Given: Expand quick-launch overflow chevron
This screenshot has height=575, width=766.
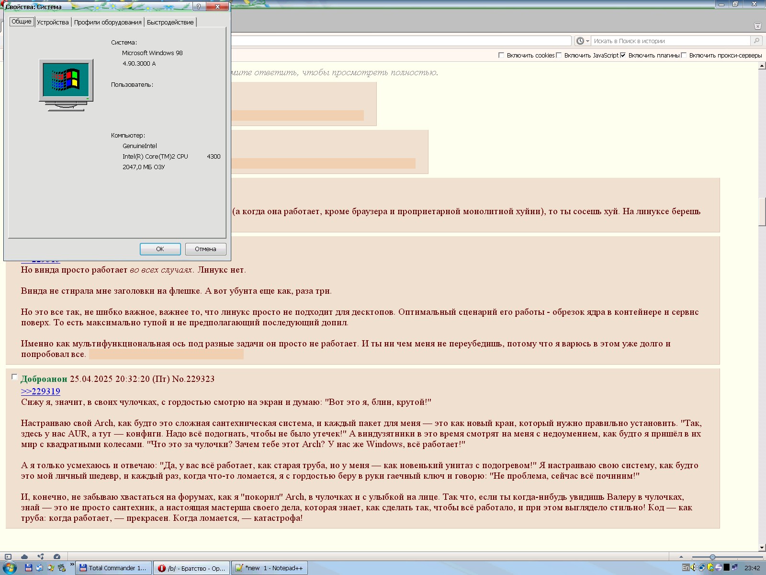Looking at the screenshot, I should [72, 565].
